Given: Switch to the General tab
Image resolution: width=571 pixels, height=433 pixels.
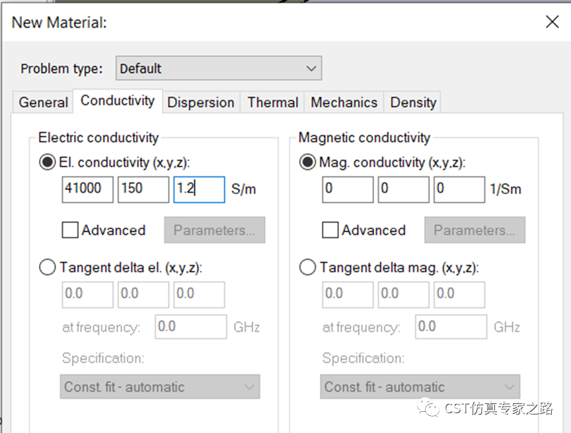Looking at the screenshot, I should click(x=43, y=102).
